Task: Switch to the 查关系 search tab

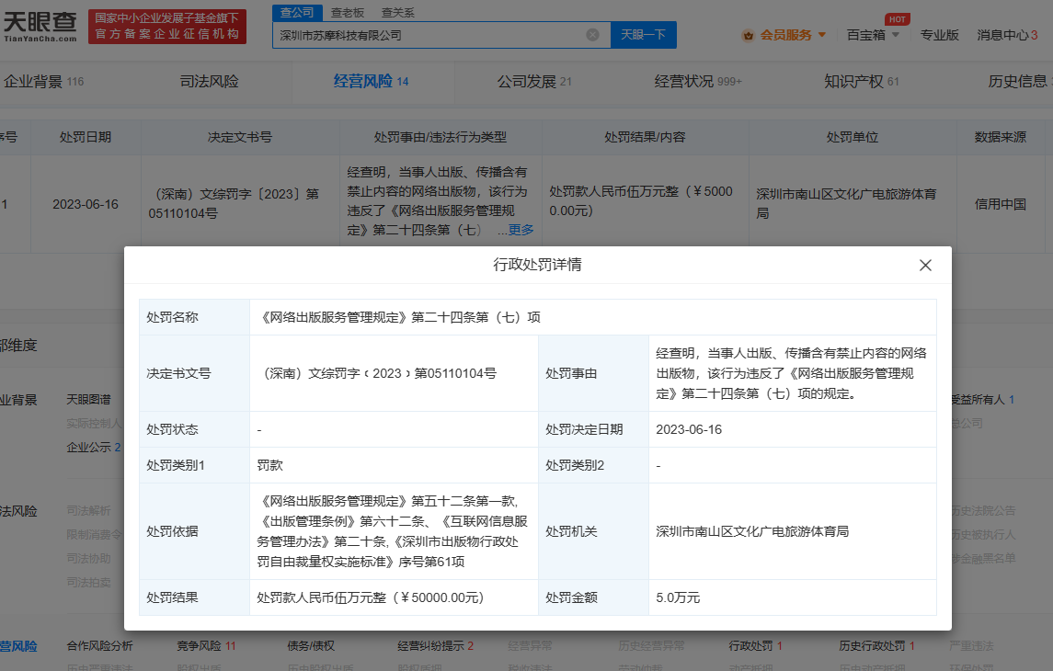Action: pyautogui.click(x=397, y=12)
